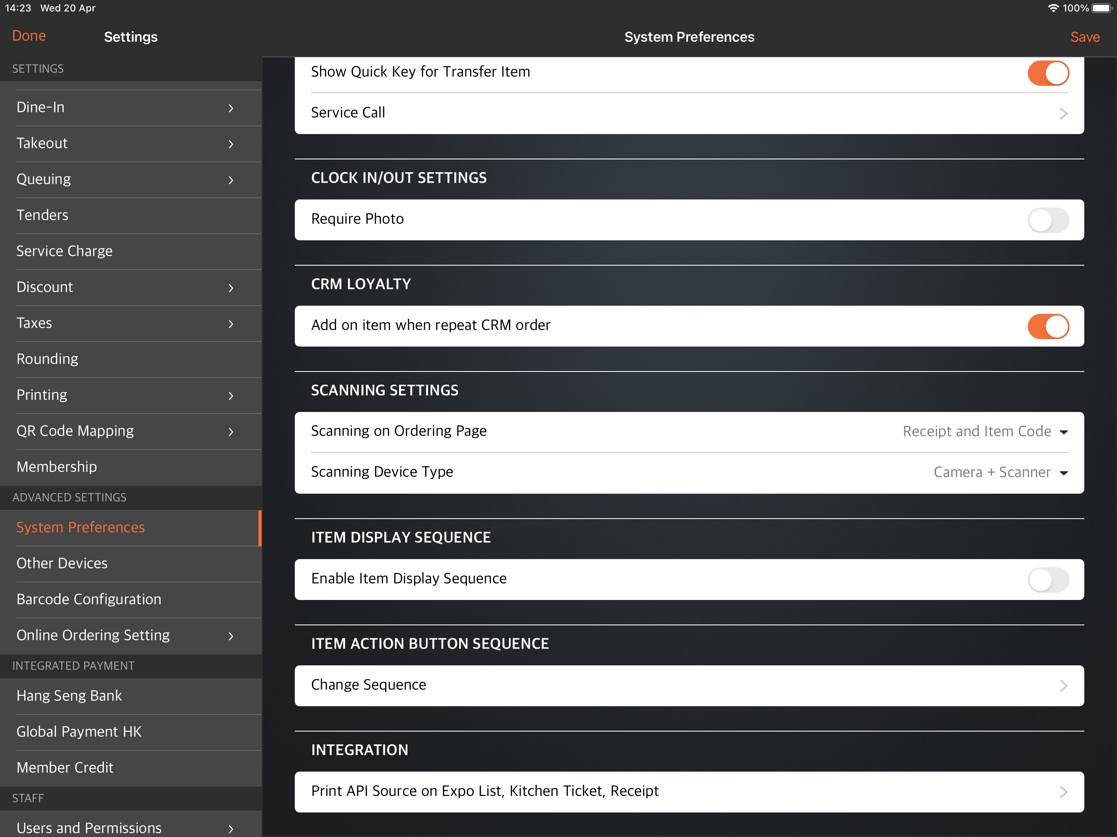
Task: Click the 14:23 clock in status bar
Action: [x=18, y=8]
